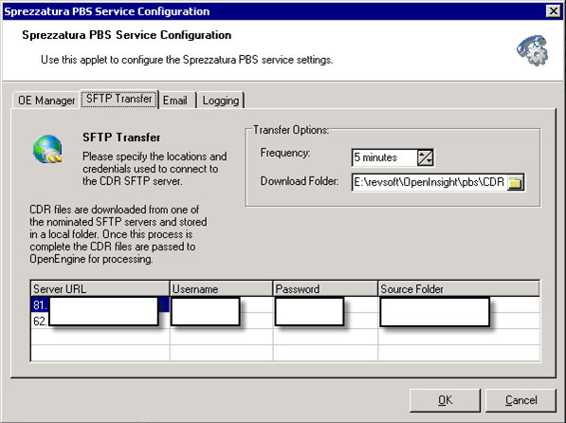This screenshot has height=423, width=566.
Task: Go to the Logging tab
Action: coord(221,101)
